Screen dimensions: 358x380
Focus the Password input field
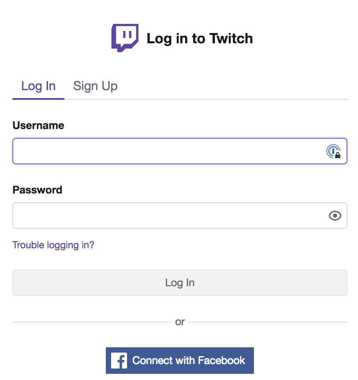(180, 216)
